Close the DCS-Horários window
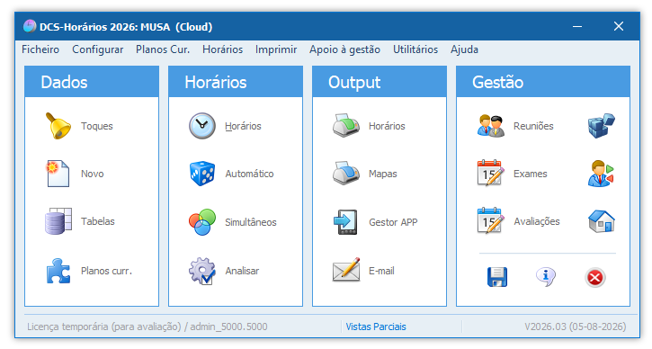The width and height of the screenshot is (652, 349). click(x=619, y=26)
